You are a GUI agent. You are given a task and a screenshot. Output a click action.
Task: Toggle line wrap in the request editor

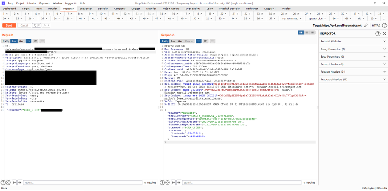[x=29, y=41]
